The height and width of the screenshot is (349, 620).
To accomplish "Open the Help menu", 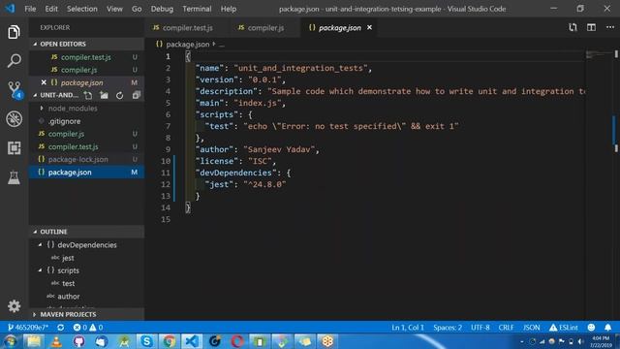I will [229, 9].
